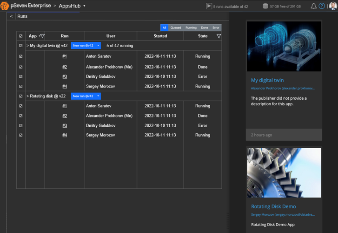Click the AppsHub breadcrumb

(x=70, y=6)
